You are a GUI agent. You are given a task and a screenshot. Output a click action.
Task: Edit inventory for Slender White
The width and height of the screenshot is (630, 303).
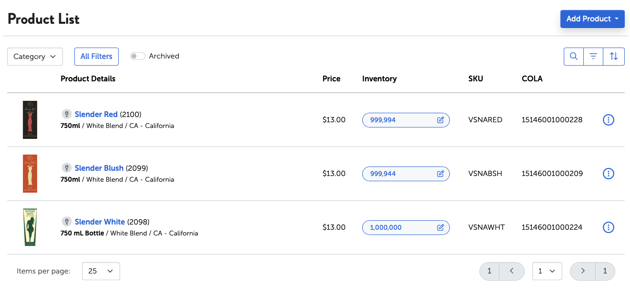pyautogui.click(x=440, y=227)
